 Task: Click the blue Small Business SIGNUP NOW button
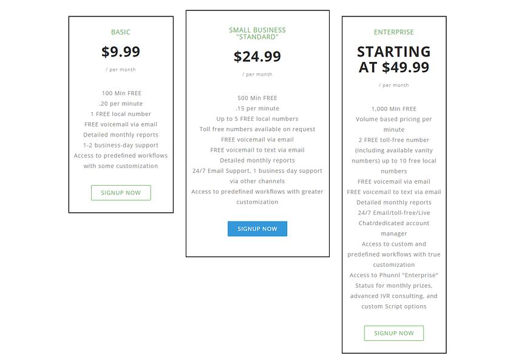tap(257, 229)
